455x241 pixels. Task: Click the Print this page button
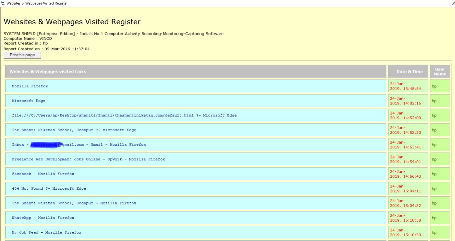coord(22,55)
